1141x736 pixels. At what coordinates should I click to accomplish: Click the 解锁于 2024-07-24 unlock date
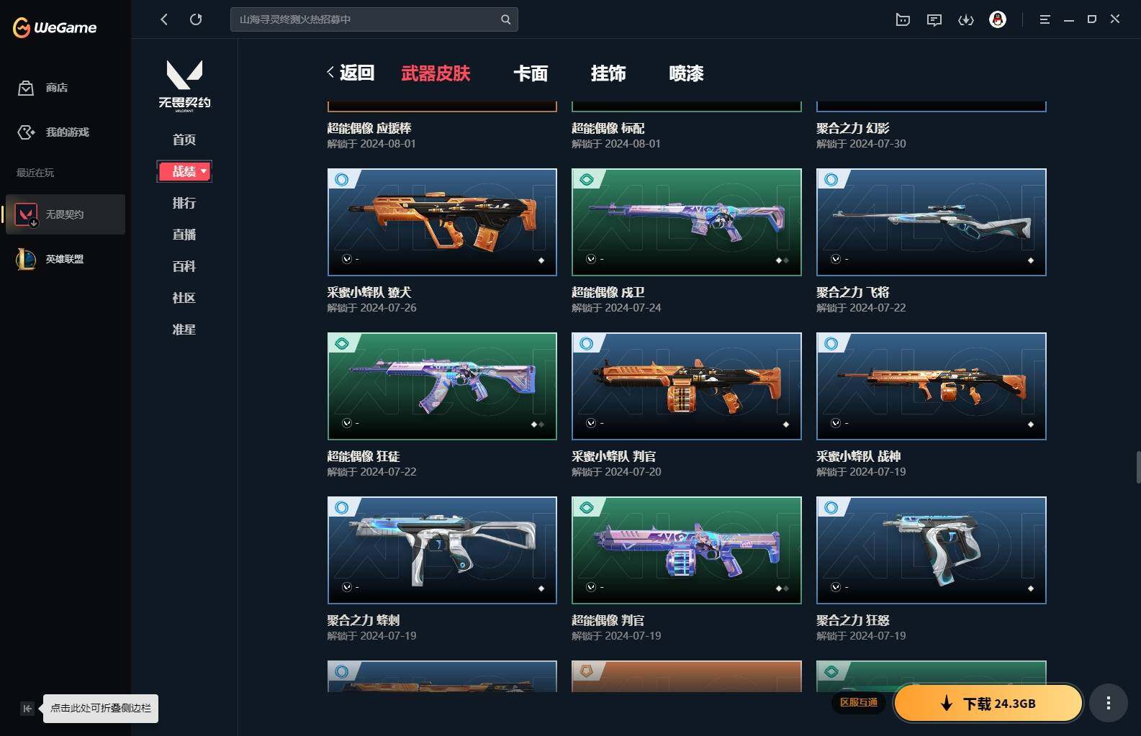point(616,308)
